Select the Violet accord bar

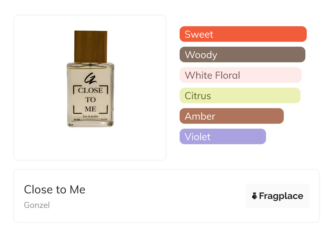click(223, 137)
